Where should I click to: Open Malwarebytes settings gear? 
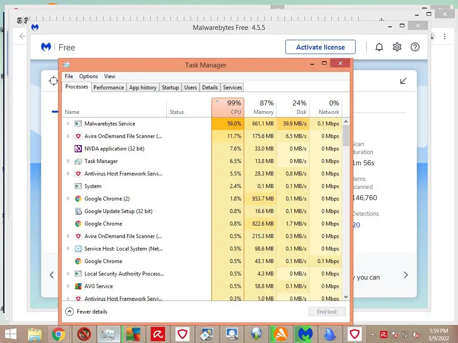397,47
